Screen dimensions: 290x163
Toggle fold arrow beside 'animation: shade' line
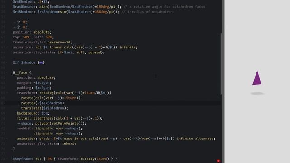coord(7,139)
